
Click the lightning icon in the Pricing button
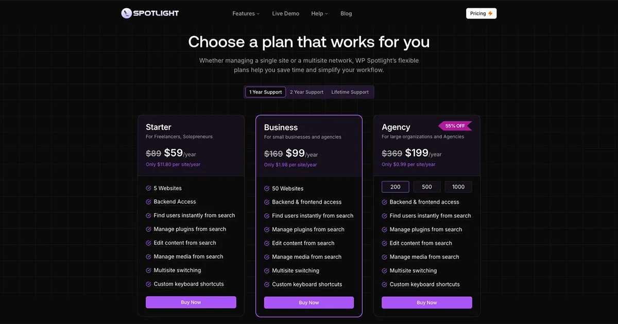coord(490,13)
